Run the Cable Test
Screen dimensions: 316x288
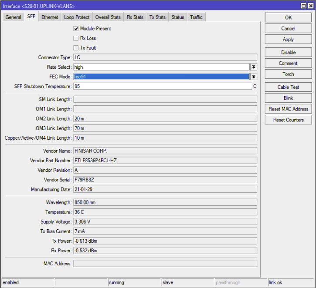coord(289,87)
